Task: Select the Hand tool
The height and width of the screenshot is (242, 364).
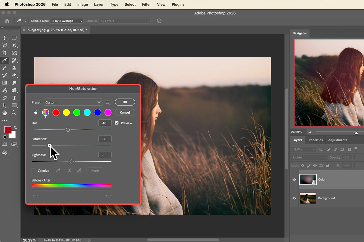Action: (x=5, y=113)
